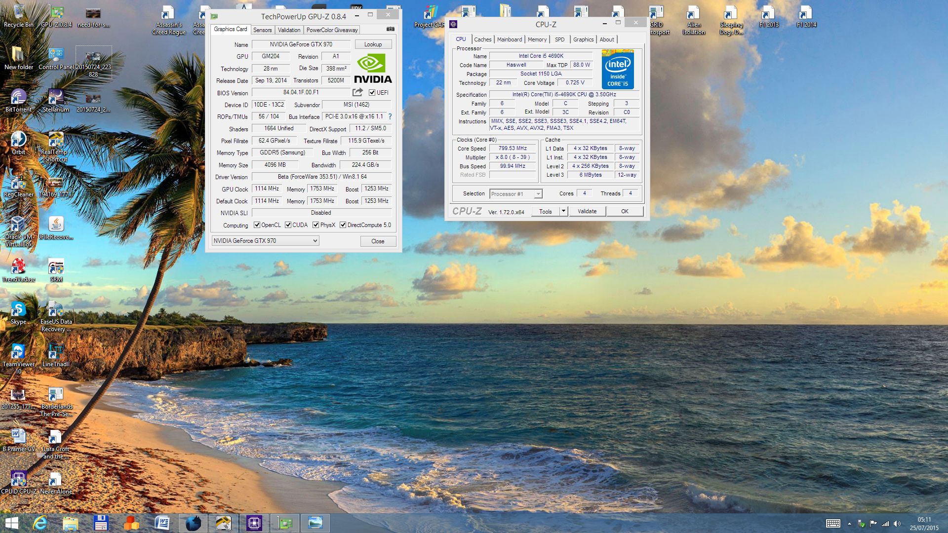This screenshot has width=948, height=533.
Task: Click the NVIDIA logo in GPU-Z
Action: pos(373,69)
